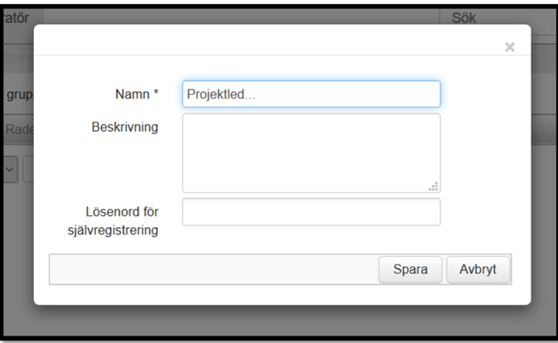Open the dimmed dropdown chevron at left edge

10,170
